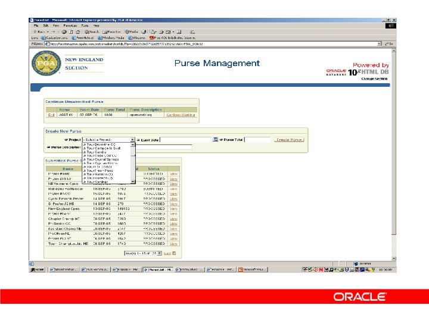429x321 pixels.
Task: Click View link for New England Open
Action: tap(173, 209)
